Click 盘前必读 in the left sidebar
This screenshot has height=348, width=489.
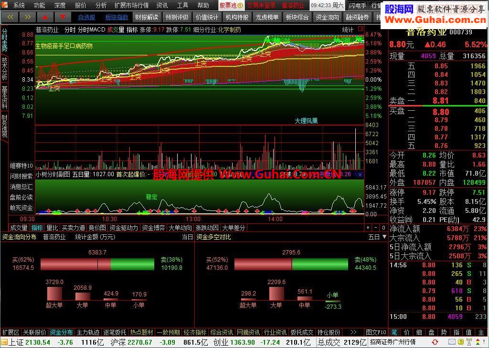(21, 197)
